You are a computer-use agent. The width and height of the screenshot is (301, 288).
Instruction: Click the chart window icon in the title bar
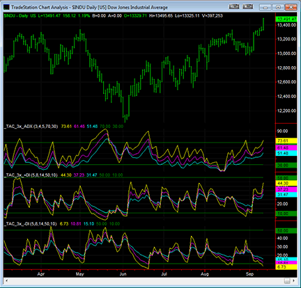[6, 7]
